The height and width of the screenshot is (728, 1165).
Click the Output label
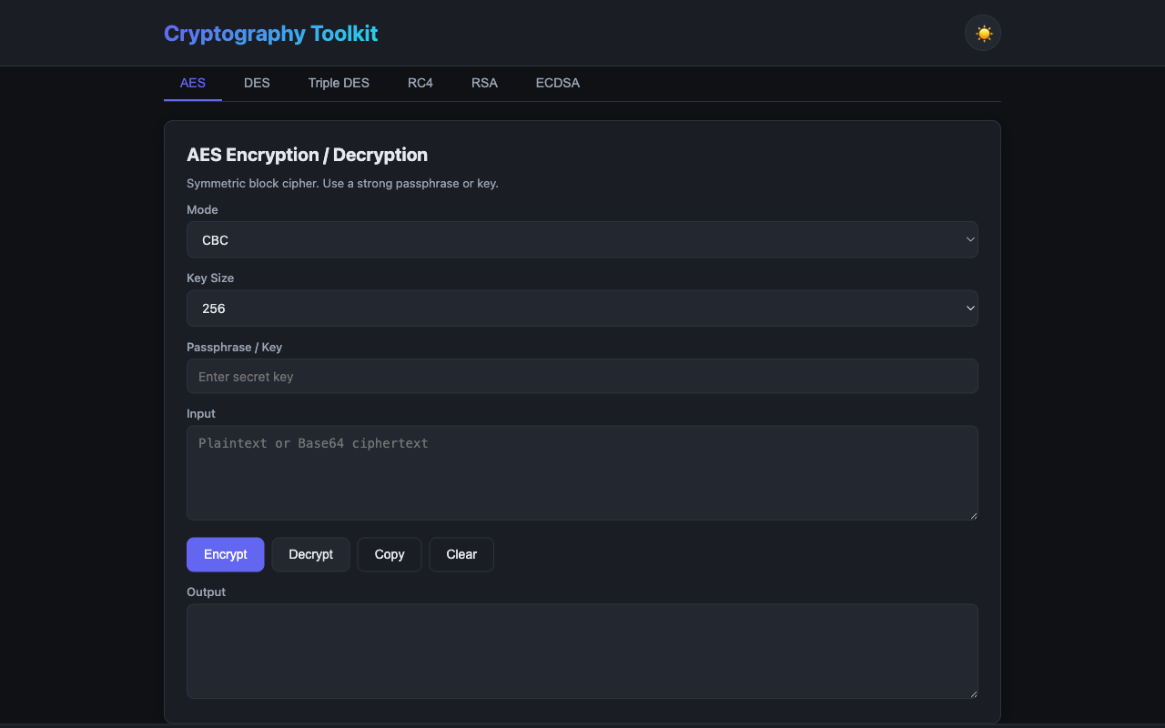point(206,591)
